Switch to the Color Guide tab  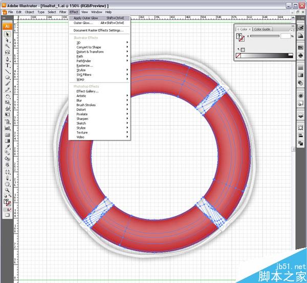coord(262,29)
